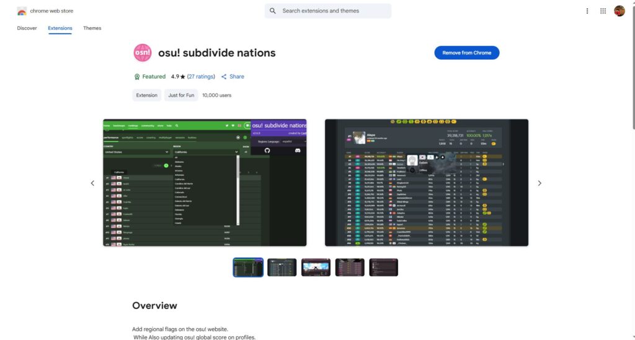The width and height of the screenshot is (635, 340).
Task: Click the search magnifier icon
Action: point(273,11)
